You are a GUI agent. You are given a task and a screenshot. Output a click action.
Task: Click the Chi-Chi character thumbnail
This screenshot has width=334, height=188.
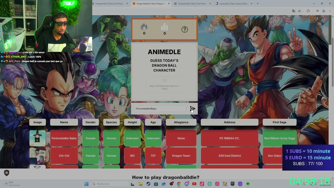pyautogui.click(x=38, y=156)
